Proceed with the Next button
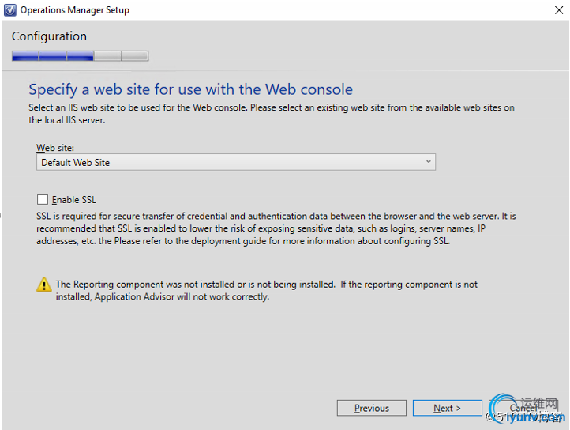570x430 pixels. point(447,408)
